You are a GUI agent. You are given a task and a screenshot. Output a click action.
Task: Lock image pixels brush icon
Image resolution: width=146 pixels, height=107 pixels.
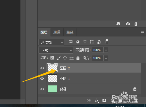click(x=59, y=58)
